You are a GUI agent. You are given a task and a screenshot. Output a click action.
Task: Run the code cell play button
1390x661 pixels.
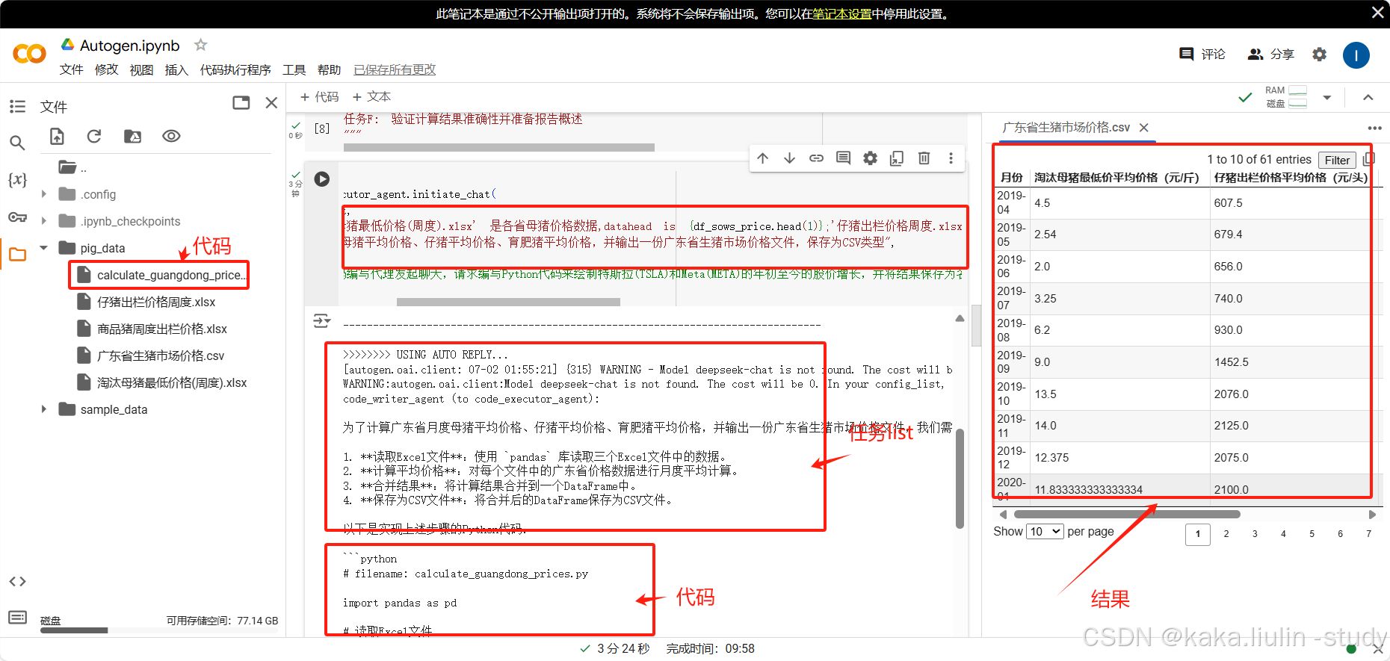[x=322, y=179]
